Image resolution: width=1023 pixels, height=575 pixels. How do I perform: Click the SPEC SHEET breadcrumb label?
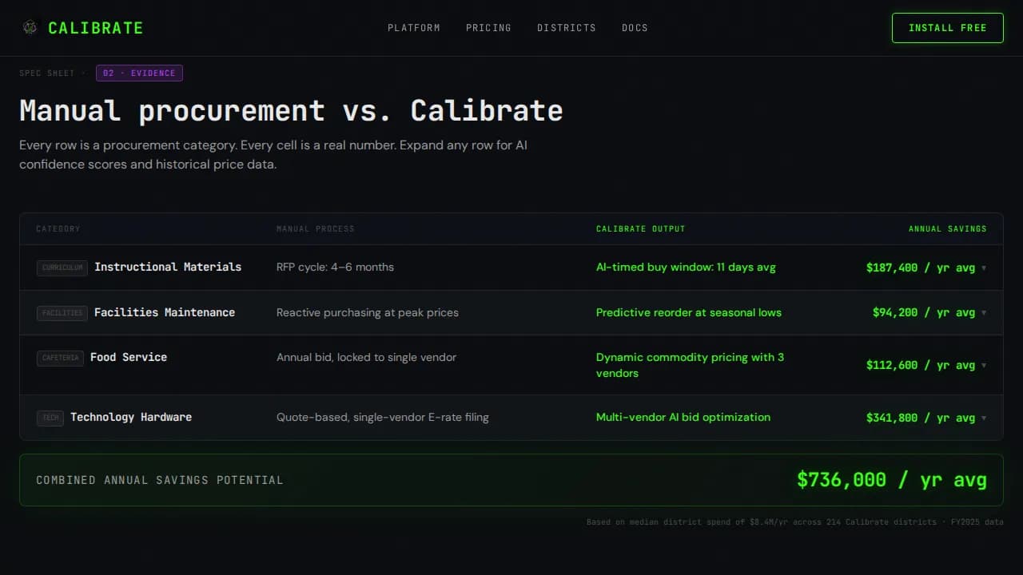tap(47, 73)
